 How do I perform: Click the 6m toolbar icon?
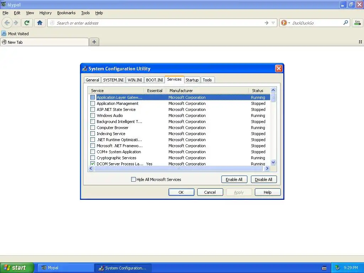tap(358, 23)
